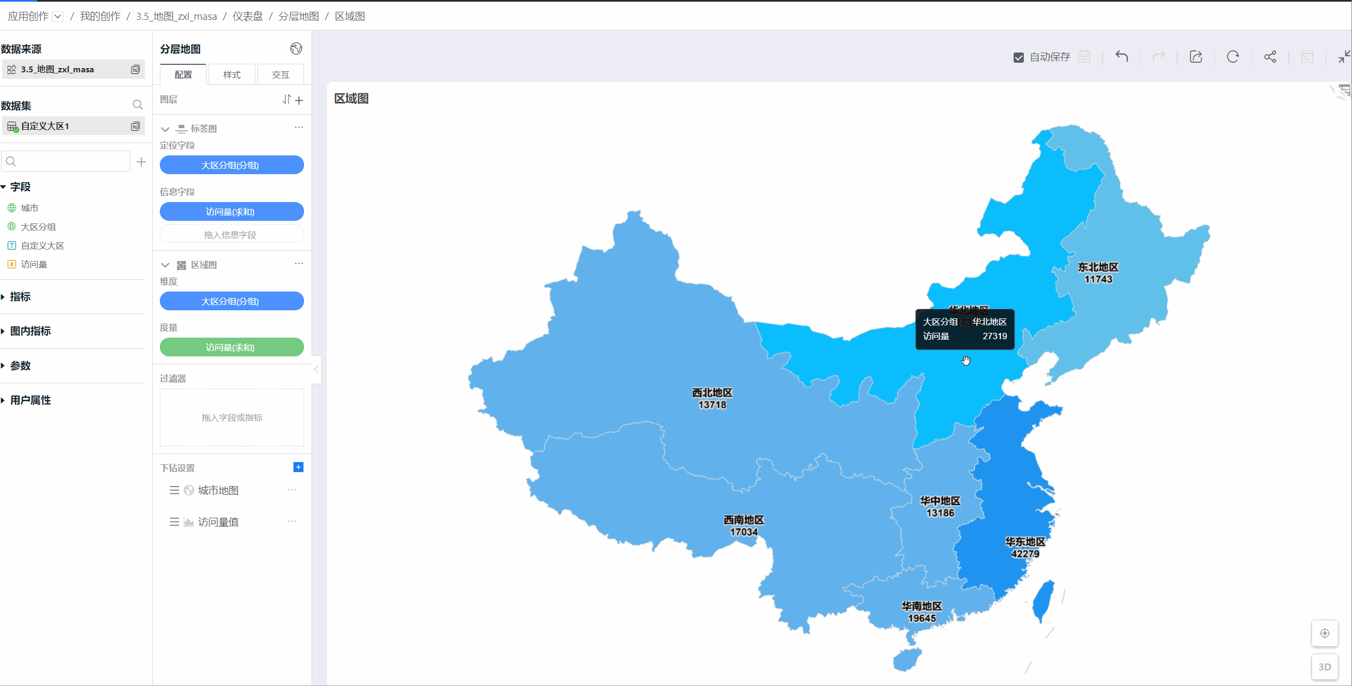This screenshot has width=1352, height=686.
Task: Collapse the 标签图 layer section
Action: pos(165,129)
